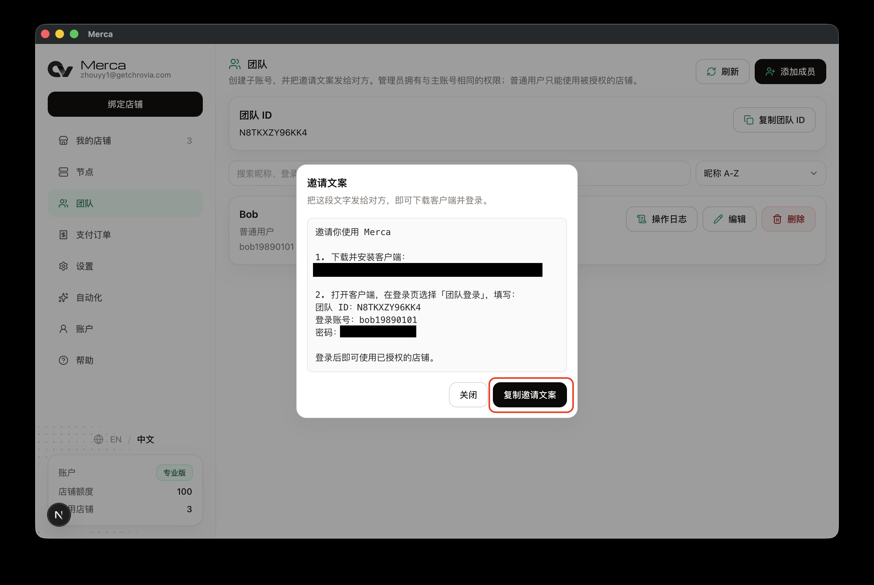Switch language to EN

(x=116, y=439)
